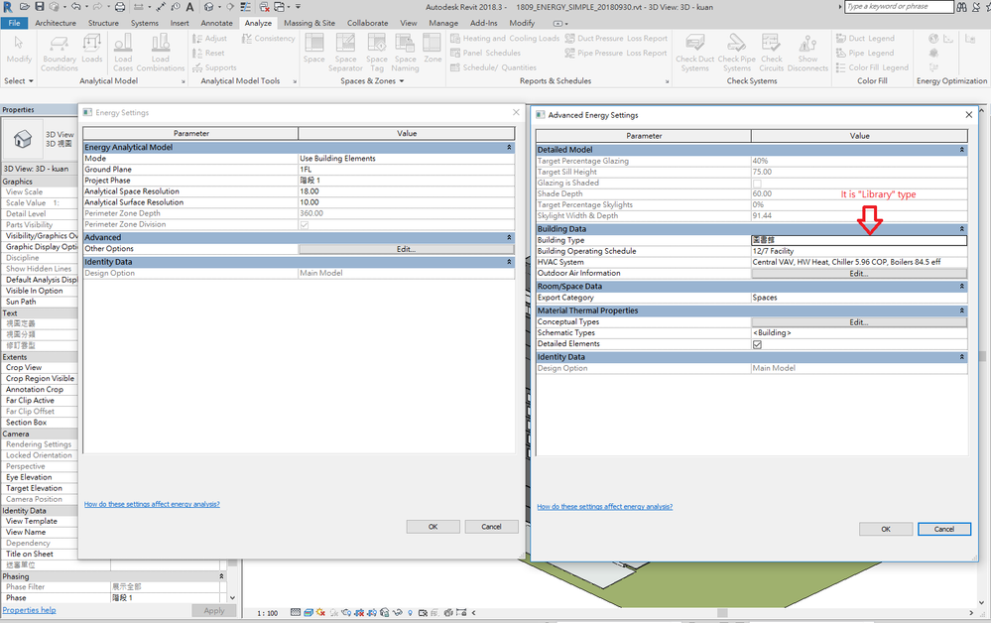Click Analytical Space Resolution value 18.00
The height and width of the screenshot is (623, 991).
pos(406,191)
